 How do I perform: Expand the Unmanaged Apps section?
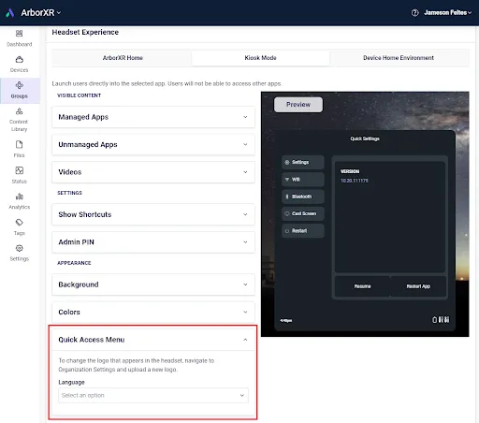coord(153,144)
